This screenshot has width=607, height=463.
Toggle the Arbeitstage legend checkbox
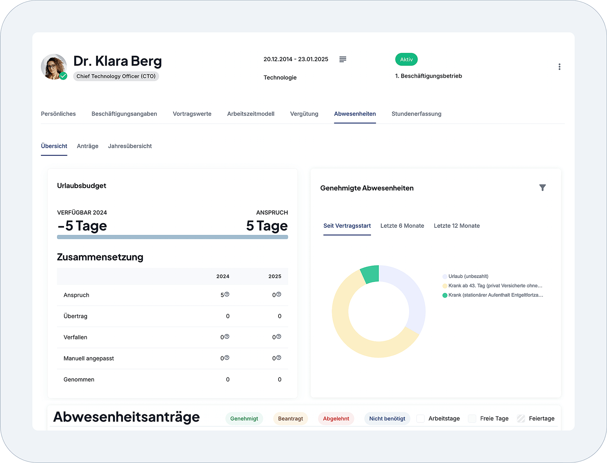(x=420, y=419)
